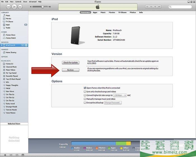This screenshot has height=157, width=196.
Task: Open the Help menu
Action: coord(40,2)
